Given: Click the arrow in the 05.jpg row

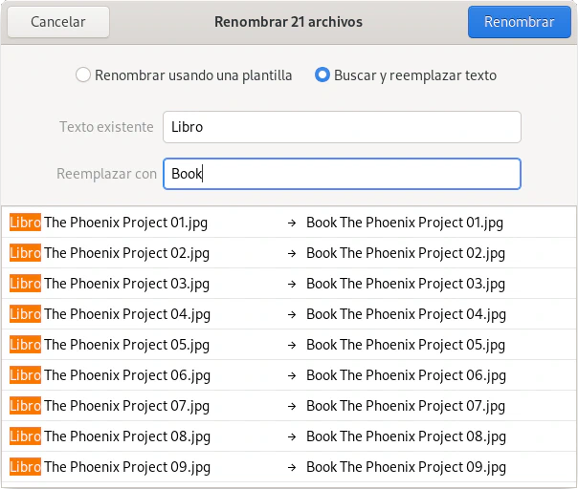Looking at the screenshot, I should point(291,345).
